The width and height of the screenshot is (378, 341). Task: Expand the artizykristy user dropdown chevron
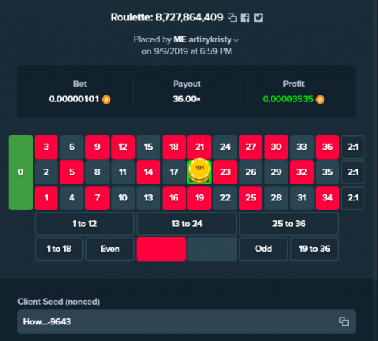236,40
